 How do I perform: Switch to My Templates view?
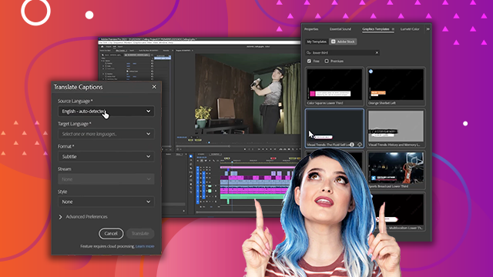coord(317,42)
